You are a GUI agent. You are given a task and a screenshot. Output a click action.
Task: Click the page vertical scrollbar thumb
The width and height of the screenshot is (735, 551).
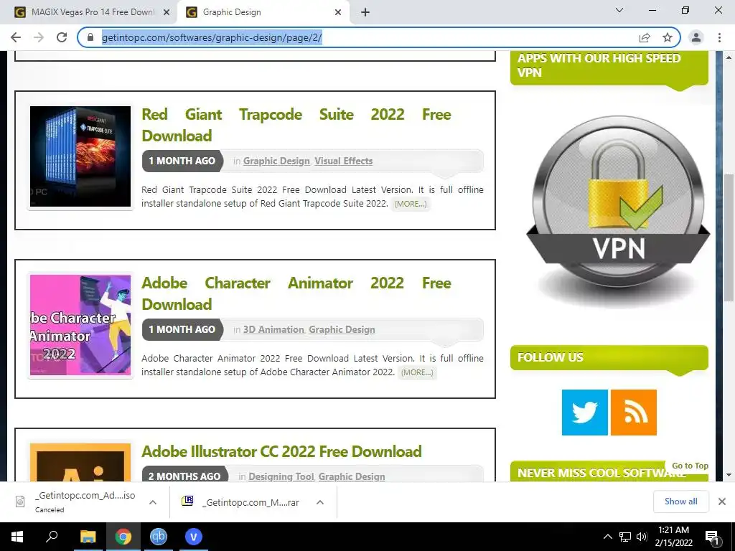pos(729,238)
